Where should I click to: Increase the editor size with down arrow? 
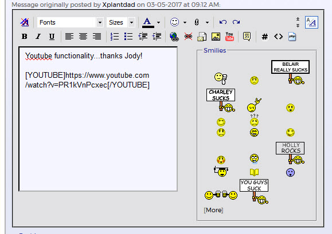click(298, 26)
